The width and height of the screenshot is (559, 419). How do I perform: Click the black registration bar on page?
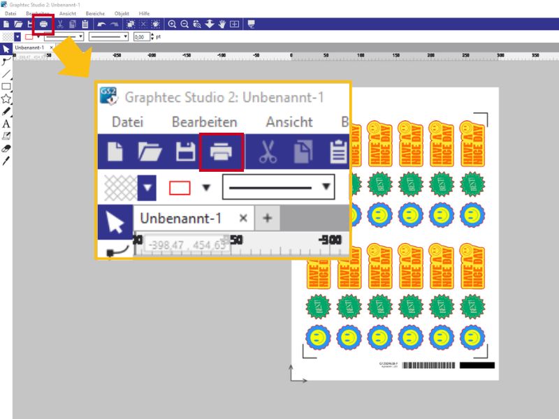click(477, 365)
